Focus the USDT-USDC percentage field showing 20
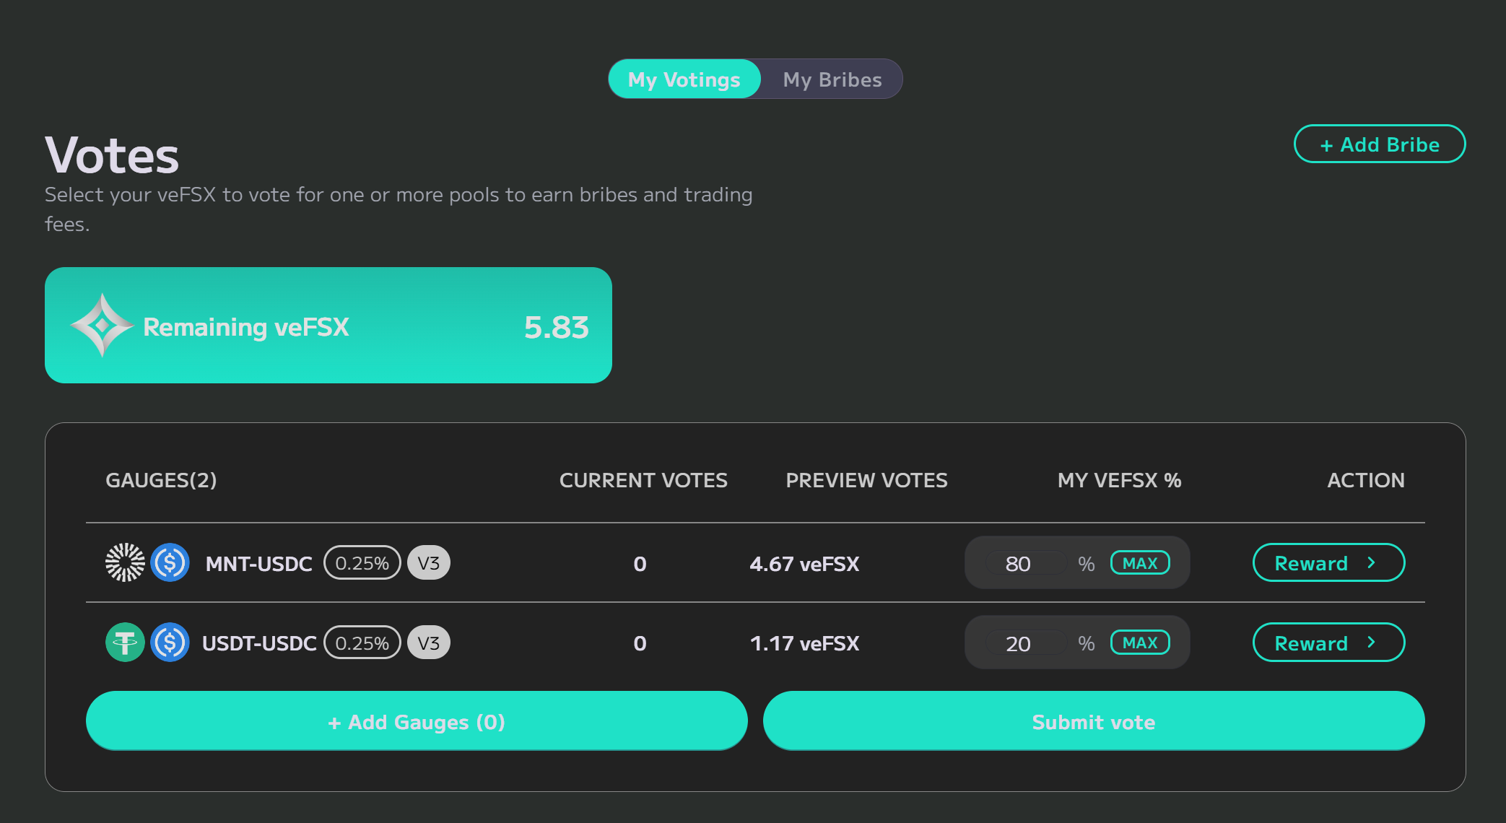 pos(1025,643)
